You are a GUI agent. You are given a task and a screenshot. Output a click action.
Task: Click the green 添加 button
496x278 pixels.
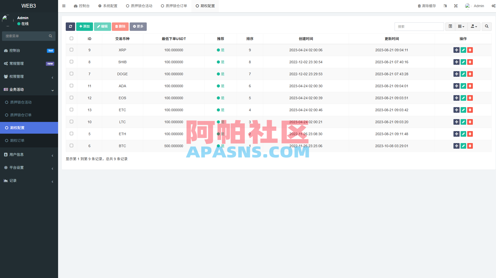pos(85,27)
